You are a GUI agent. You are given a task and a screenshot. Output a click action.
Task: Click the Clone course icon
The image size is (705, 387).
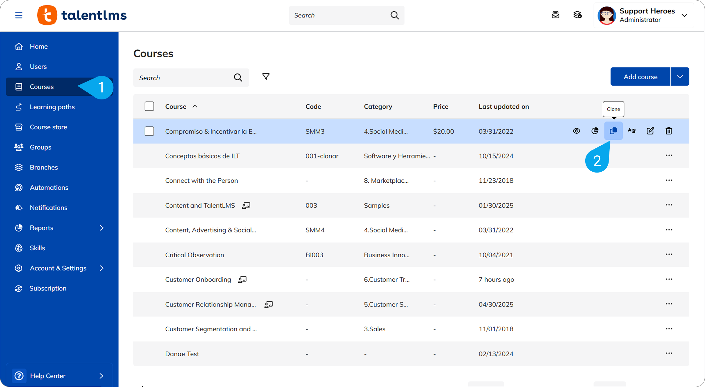tap(613, 131)
